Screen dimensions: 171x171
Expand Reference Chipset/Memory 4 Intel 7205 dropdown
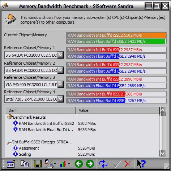click(60, 99)
